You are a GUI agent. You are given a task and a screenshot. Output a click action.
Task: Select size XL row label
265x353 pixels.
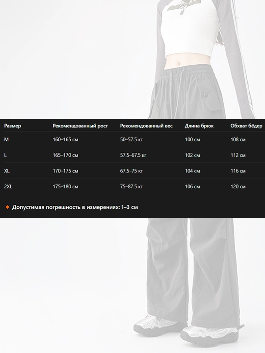[7, 171]
